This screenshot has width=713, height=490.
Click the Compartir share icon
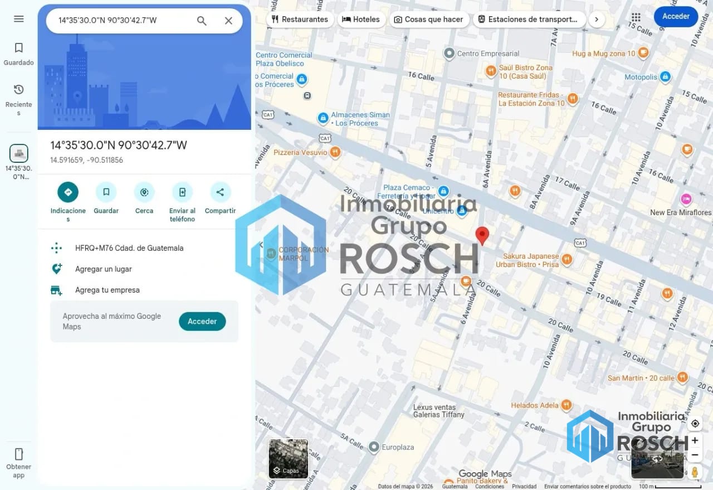(x=220, y=192)
